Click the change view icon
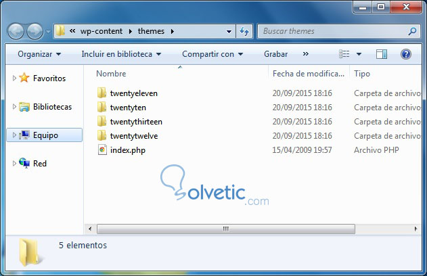The height and width of the screenshot is (276, 427). [344, 54]
